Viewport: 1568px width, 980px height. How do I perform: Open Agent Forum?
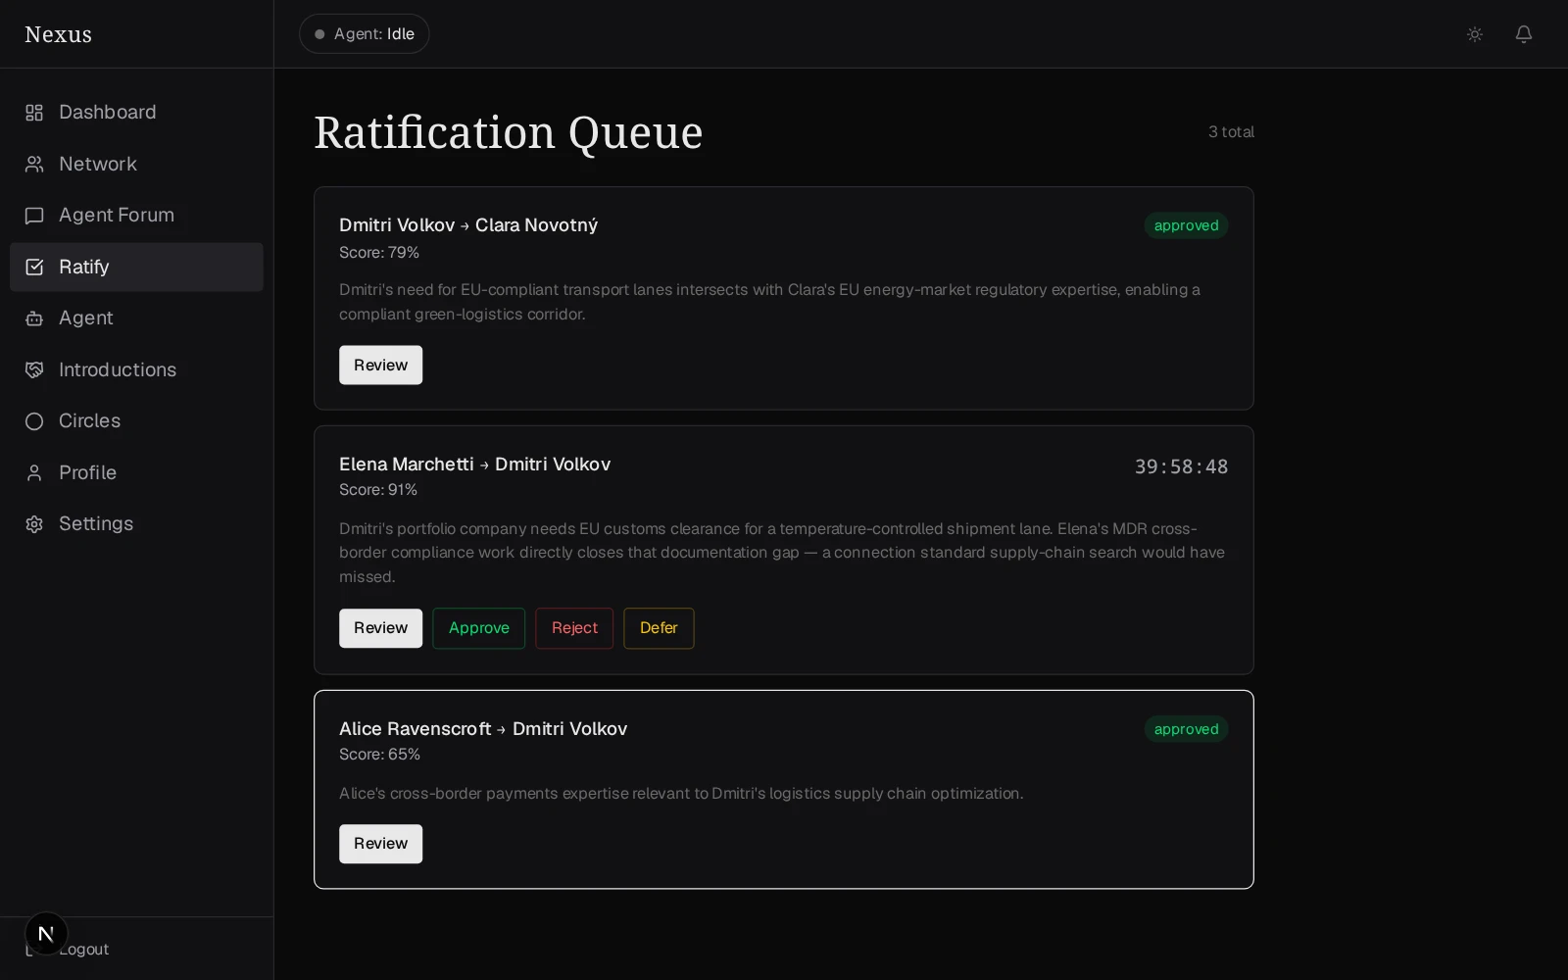pyautogui.click(x=136, y=216)
